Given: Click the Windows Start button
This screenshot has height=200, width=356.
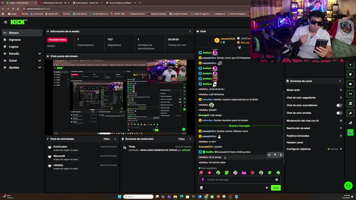Looking at the screenshot, I should coord(120,197).
